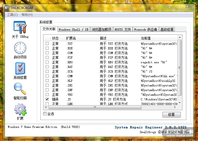Screen dimensions: 198x141
Task: Select the 错误 status of .JS row
Action: point(55,99)
